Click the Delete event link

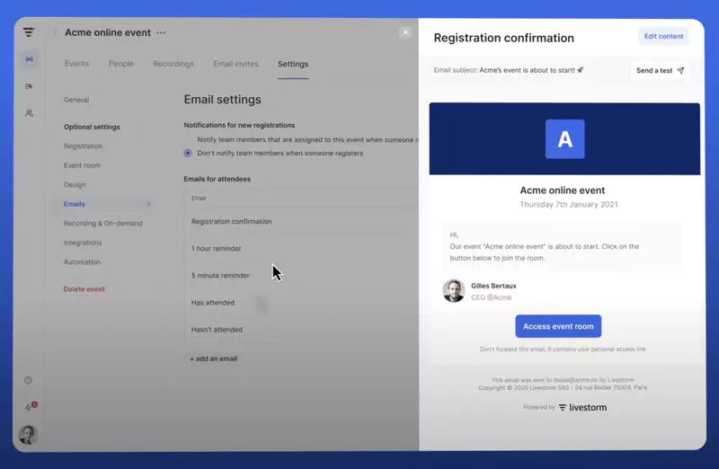click(x=84, y=288)
